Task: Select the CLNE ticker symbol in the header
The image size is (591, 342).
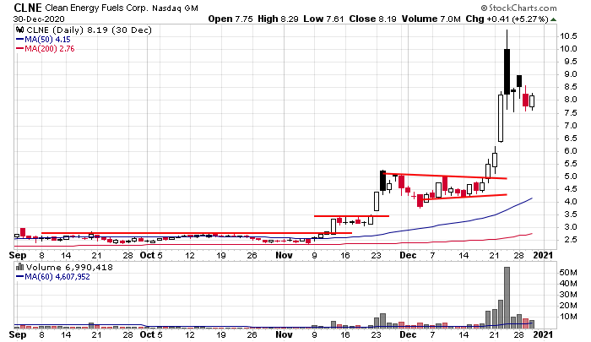Action: coord(28,8)
